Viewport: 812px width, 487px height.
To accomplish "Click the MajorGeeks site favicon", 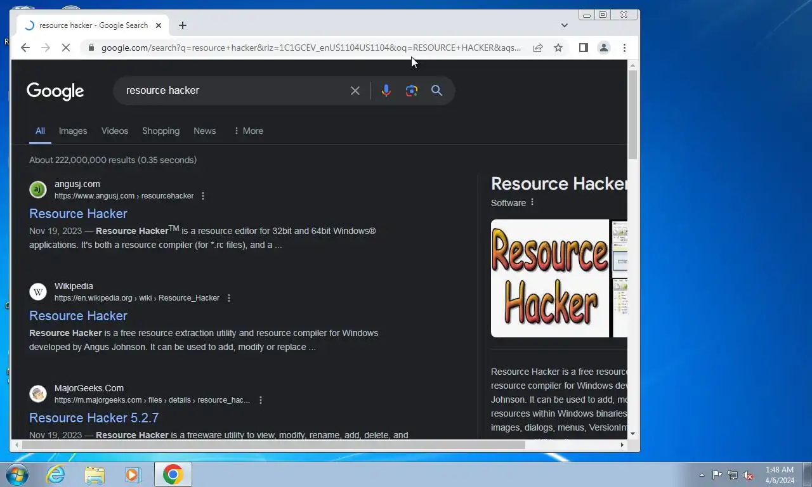I will click(x=38, y=394).
